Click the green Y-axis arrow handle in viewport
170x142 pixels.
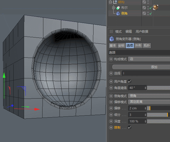(4, 75)
